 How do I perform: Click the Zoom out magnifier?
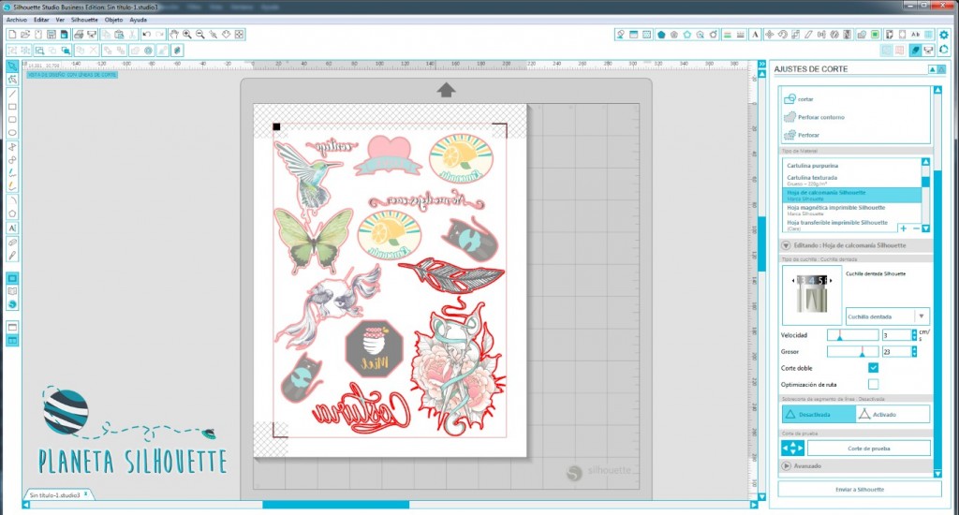(200, 35)
